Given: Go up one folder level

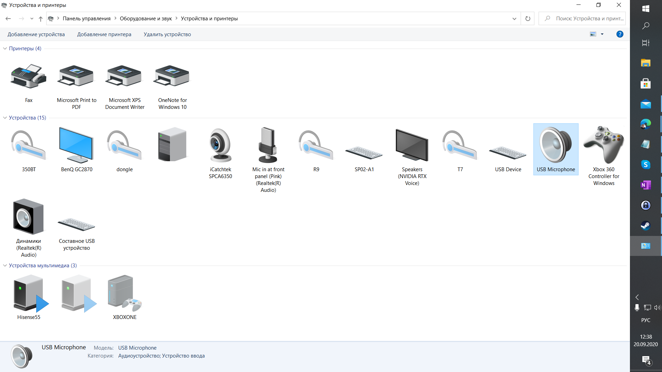Looking at the screenshot, I should pyautogui.click(x=41, y=19).
